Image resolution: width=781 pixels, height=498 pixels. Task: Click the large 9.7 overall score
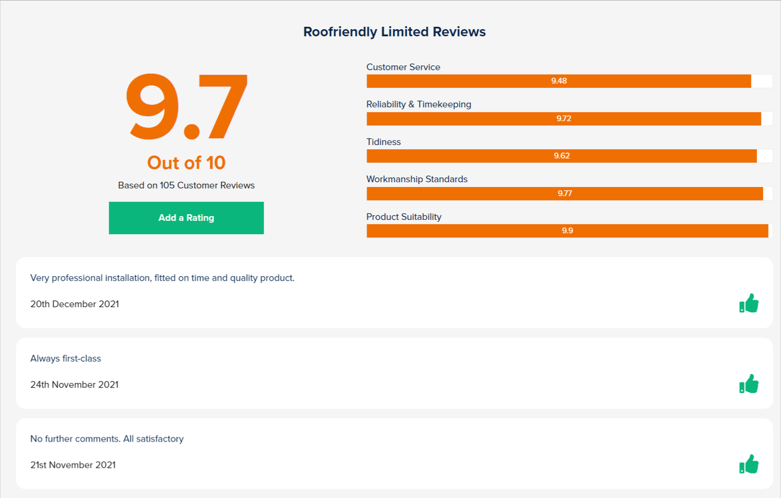pyautogui.click(x=186, y=106)
